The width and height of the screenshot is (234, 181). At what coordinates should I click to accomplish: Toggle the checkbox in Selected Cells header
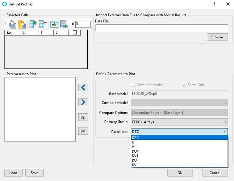tap(75, 33)
